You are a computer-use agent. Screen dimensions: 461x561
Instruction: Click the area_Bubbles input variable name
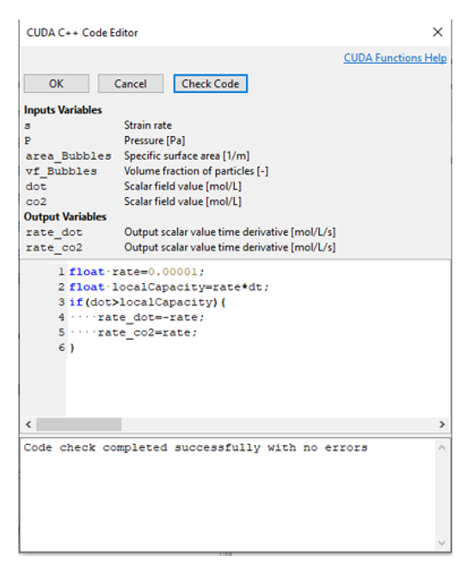pos(68,156)
